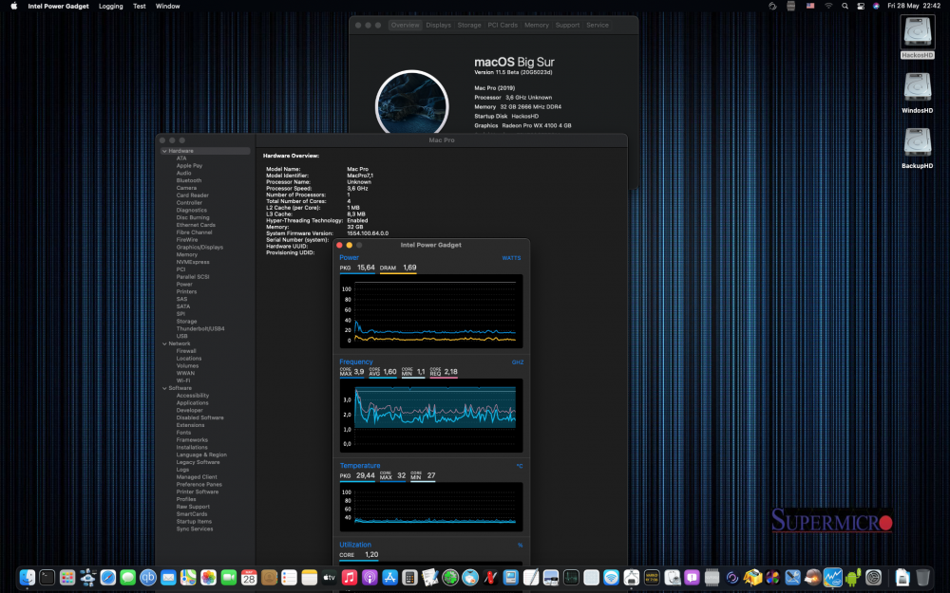The image size is (950, 593).
Task: Open Maps from the dock
Action: (x=188, y=577)
